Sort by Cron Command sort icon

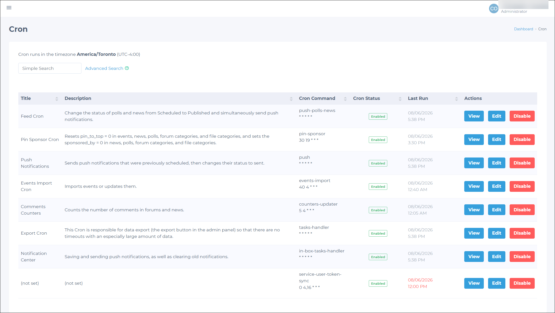[x=345, y=99]
